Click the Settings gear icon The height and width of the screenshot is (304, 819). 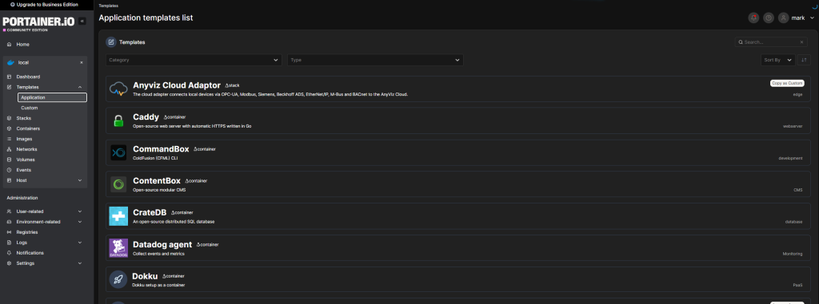[x=9, y=263]
